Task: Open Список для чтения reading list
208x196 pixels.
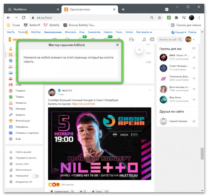Action: pos(186,25)
